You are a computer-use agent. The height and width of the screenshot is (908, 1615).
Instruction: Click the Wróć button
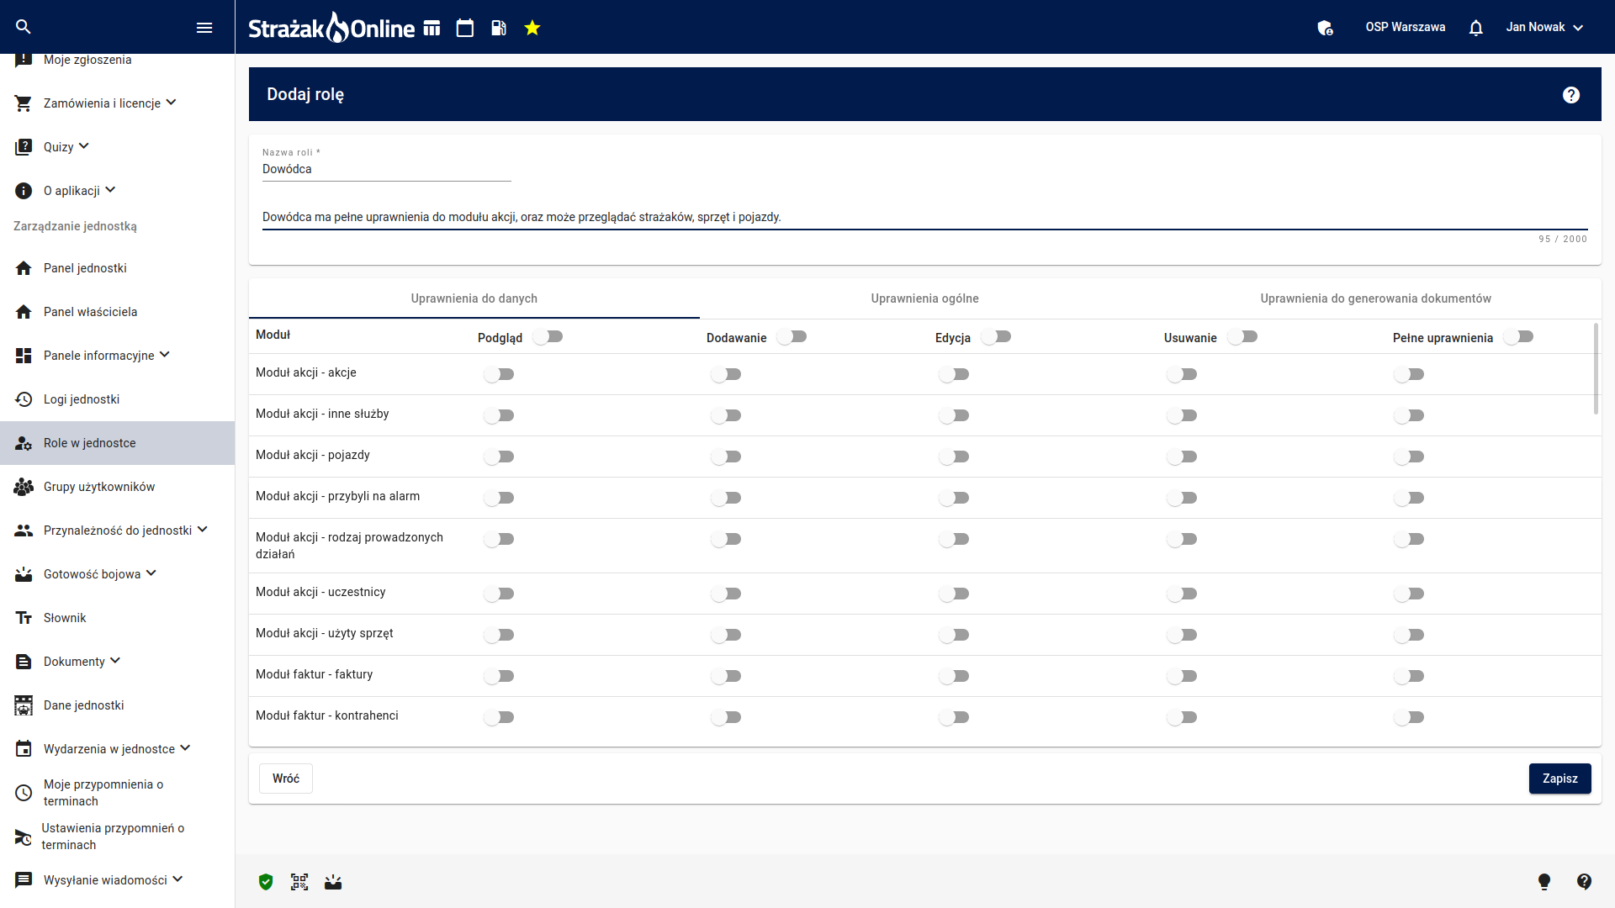(286, 779)
